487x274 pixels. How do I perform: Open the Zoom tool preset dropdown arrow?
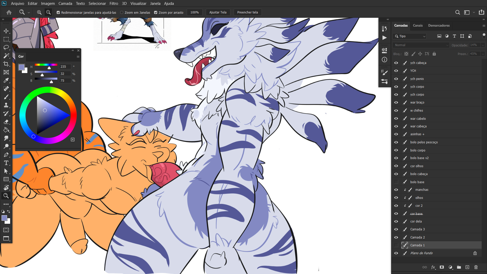29,12
